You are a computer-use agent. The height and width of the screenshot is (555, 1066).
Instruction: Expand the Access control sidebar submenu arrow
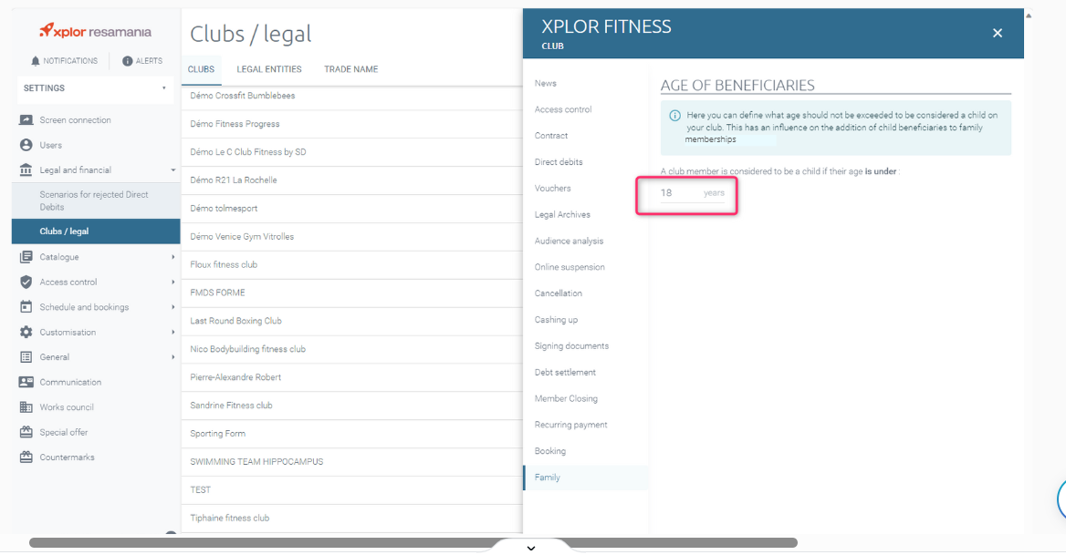tap(172, 283)
